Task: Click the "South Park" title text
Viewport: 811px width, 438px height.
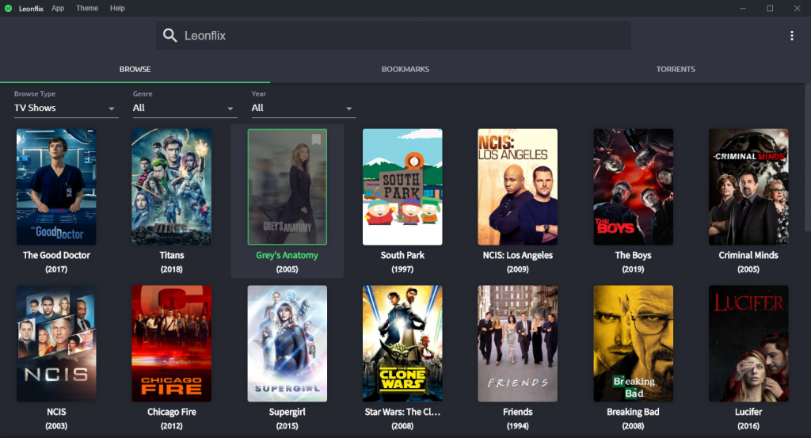Action: click(x=402, y=255)
